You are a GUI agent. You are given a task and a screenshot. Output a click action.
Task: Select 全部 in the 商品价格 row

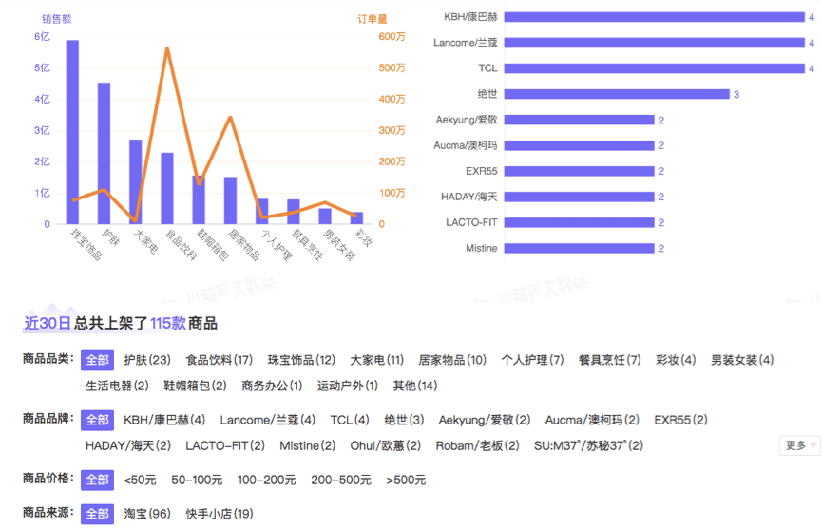(x=96, y=480)
